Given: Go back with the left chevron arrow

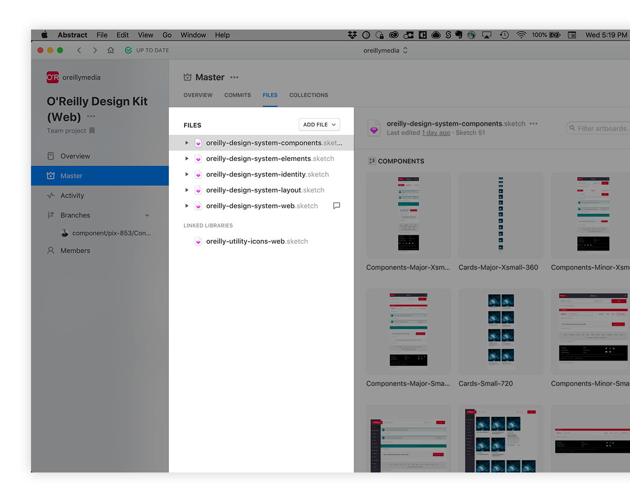Looking at the screenshot, I should (79, 50).
